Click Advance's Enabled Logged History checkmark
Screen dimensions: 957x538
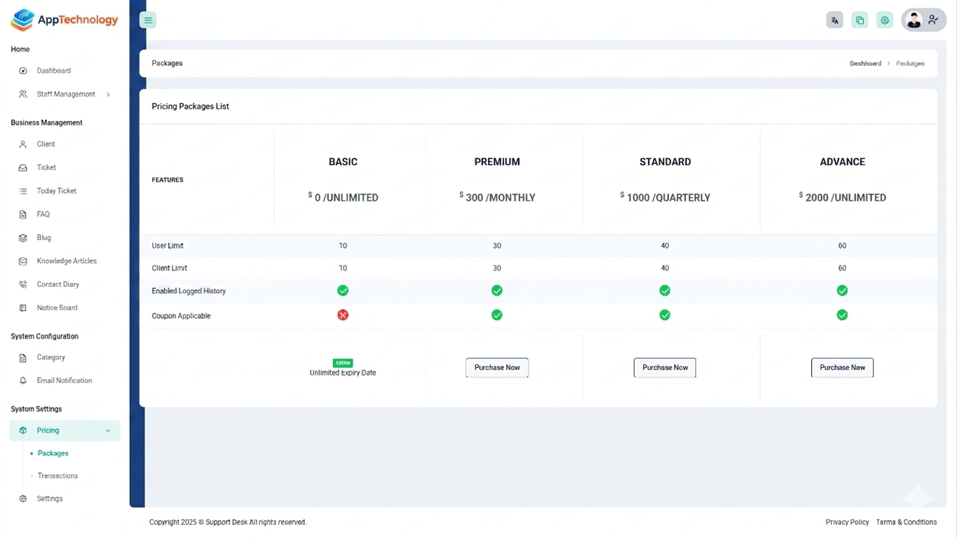(x=842, y=291)
